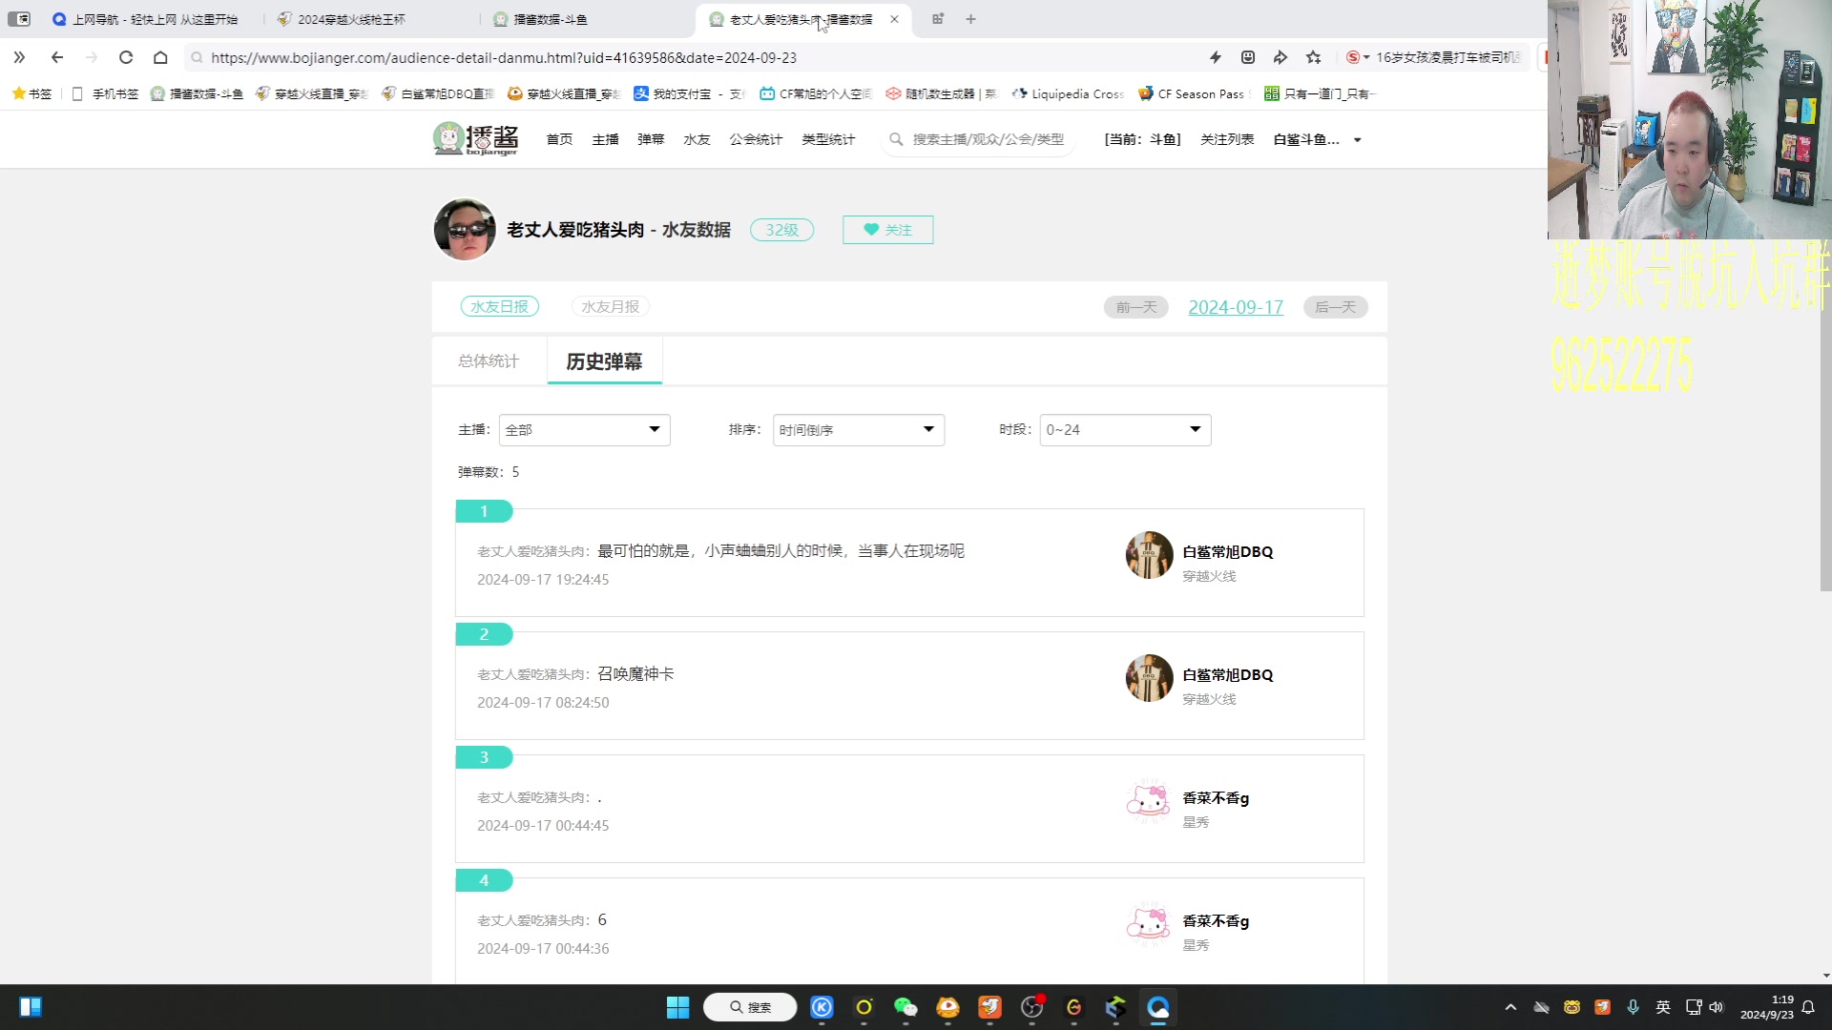Open the new tab plus button
The image size is (1832, 1030).
(x=970, y=19)
